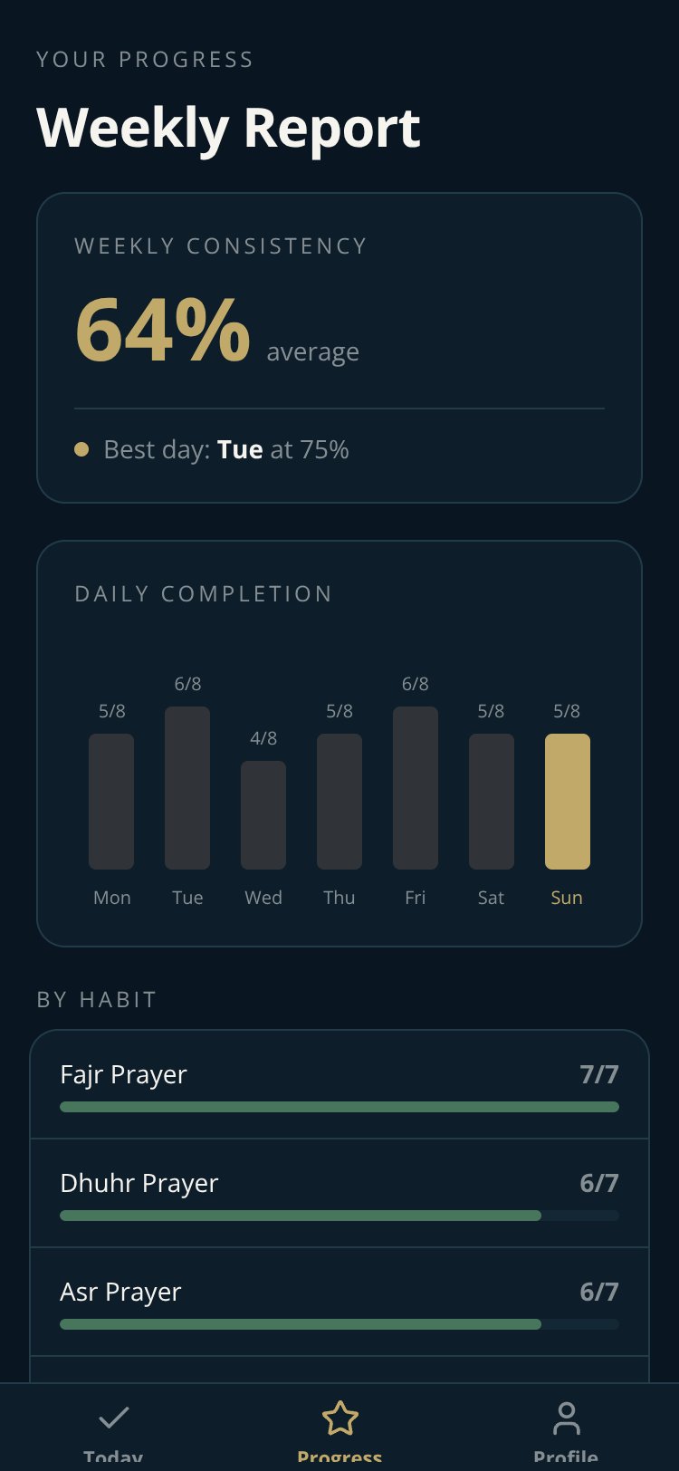Viewport: 679px width, 1471px height.
Task: Tap the Profile person icon
Action: tap(566, 1418)
